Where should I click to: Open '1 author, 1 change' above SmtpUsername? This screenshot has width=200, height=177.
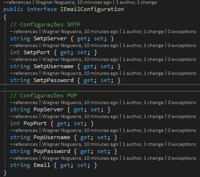tap(143, 59)
